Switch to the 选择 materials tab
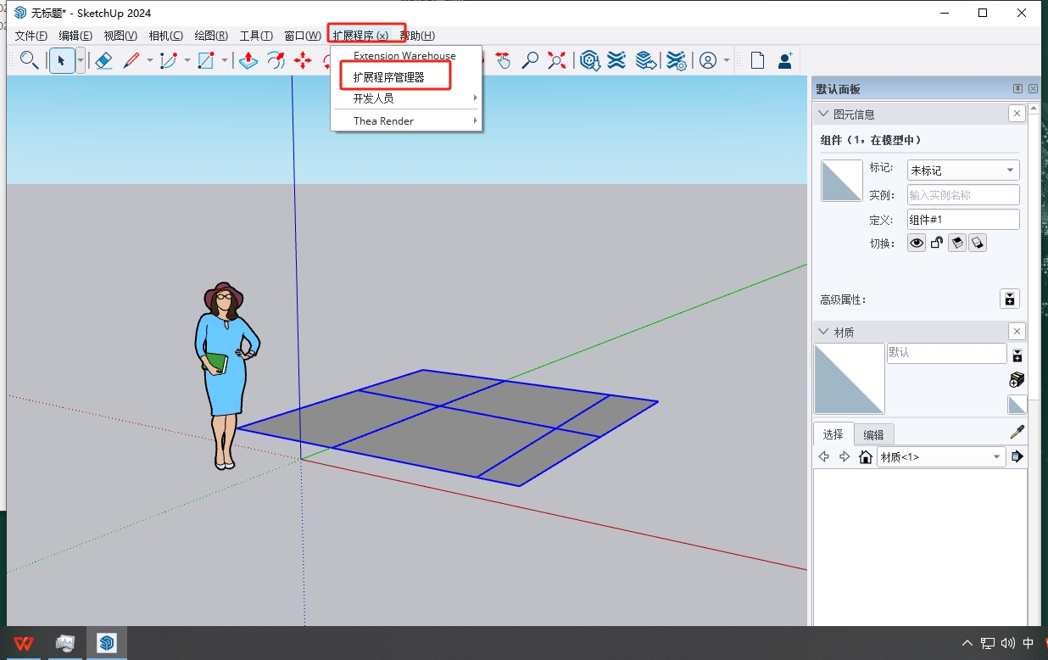1048x660 pixels. click(x=833, y=434)
